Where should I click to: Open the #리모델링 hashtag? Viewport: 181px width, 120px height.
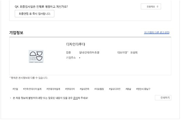click(x=99, y=89)
